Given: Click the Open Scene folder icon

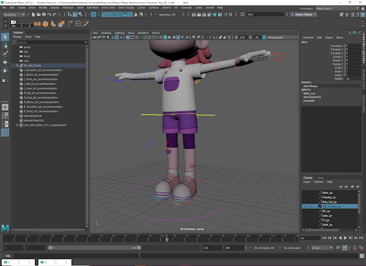Looking at the screenshot, I should click(38, 14).
